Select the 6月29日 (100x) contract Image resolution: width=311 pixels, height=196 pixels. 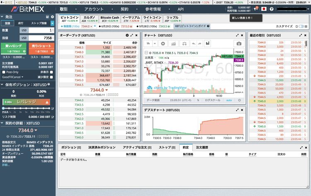(116, 27)
